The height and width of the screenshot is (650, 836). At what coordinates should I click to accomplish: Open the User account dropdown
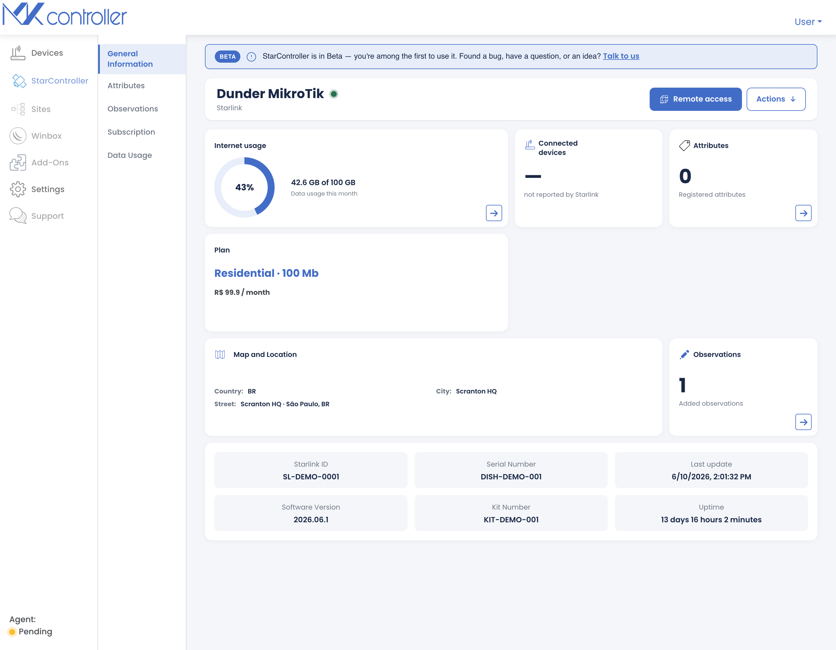pyautogui.click(x=808, y=22)
